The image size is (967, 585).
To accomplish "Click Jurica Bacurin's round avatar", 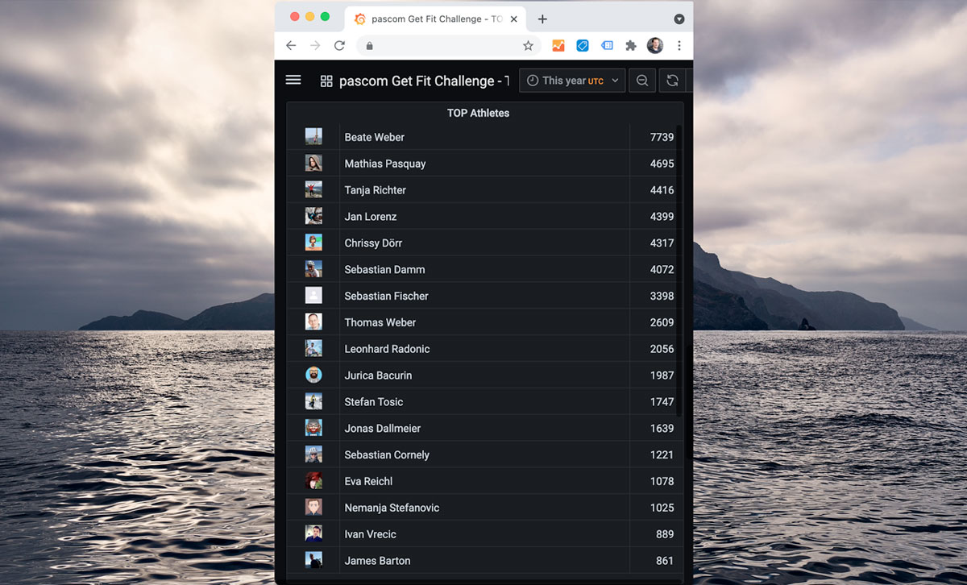I will coord(313,375).
